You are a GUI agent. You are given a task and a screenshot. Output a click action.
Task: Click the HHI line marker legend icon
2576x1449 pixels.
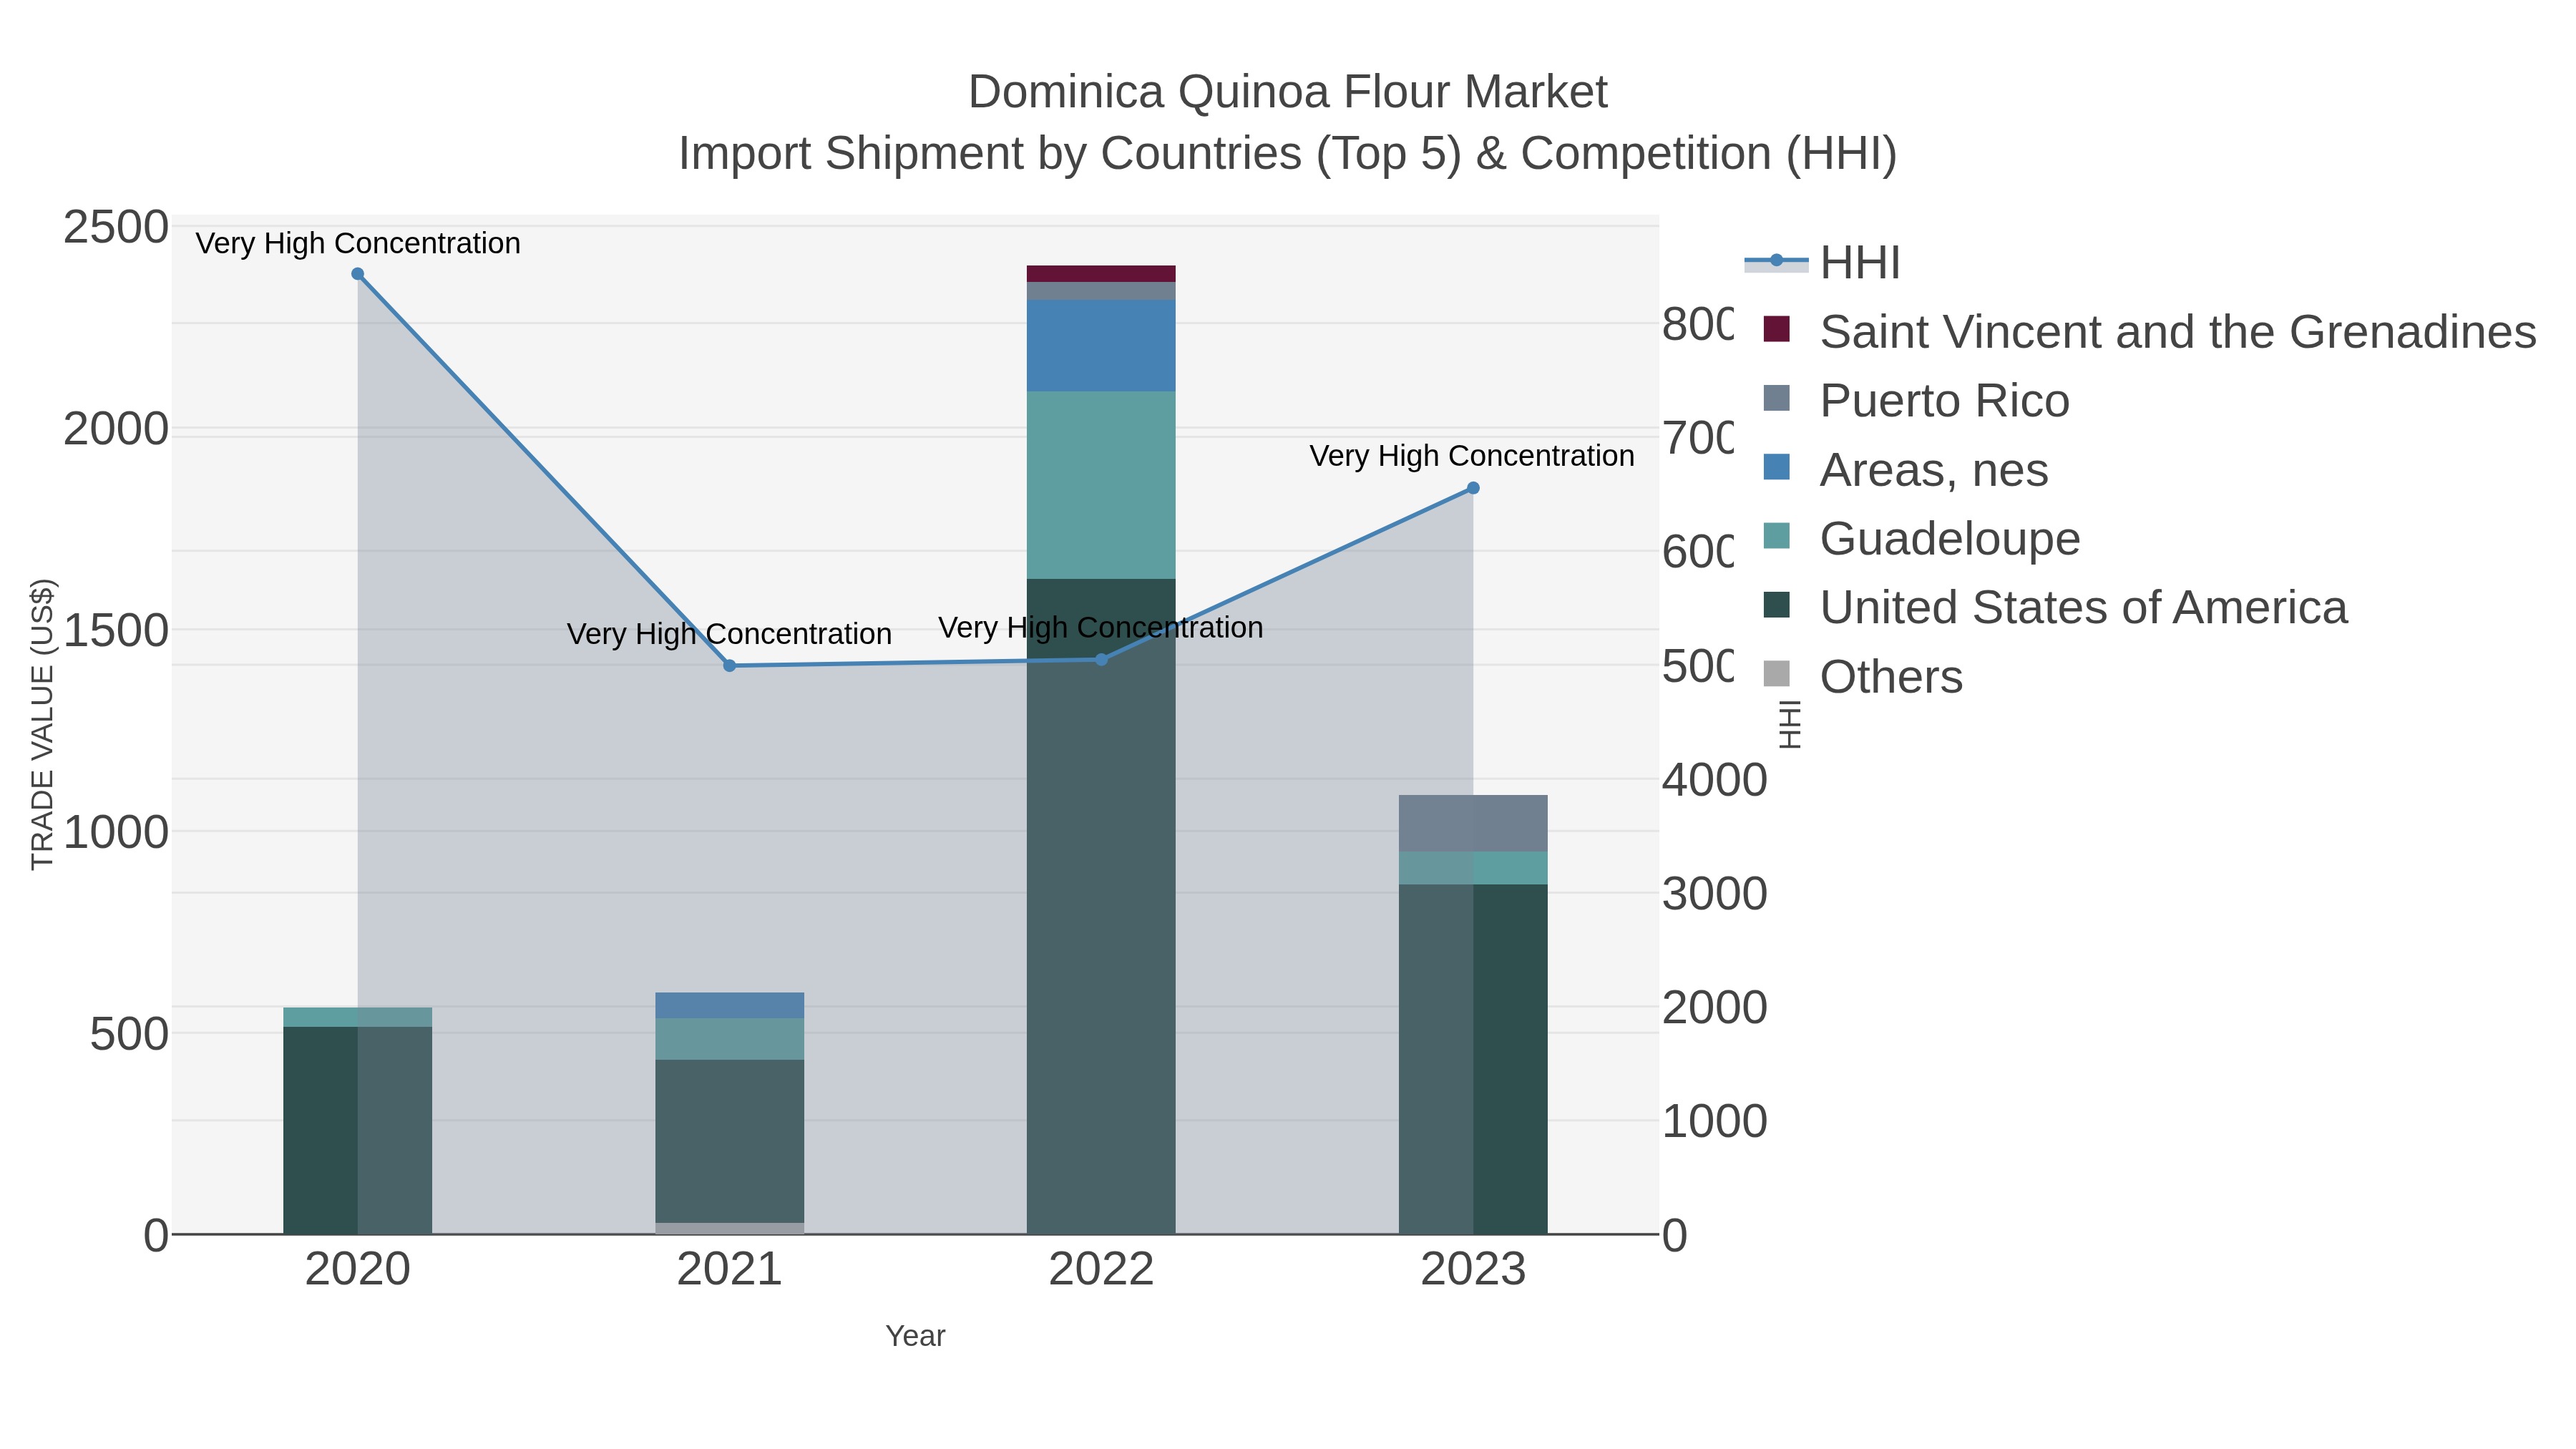[1776, 261]
